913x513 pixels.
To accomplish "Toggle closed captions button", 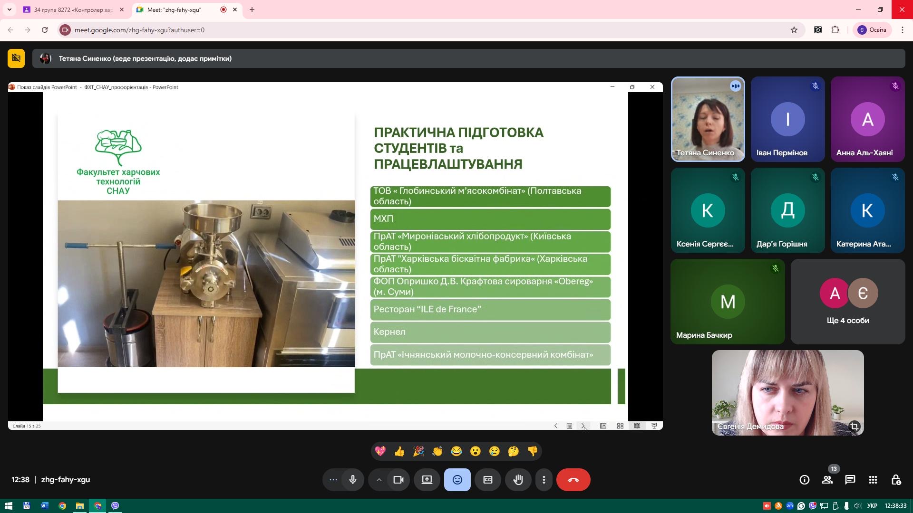I will 488,480.
